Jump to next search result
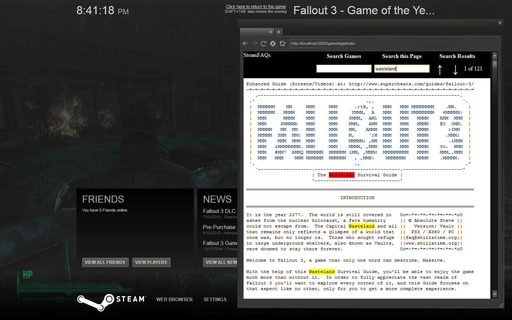Image resolution: width=512 pixels, height=320 pixels. 455,70
